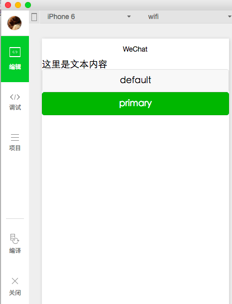The width and height of the screenshot is (232, 304).
Task: Click the 编译 label text
Action: click(15, 250)
